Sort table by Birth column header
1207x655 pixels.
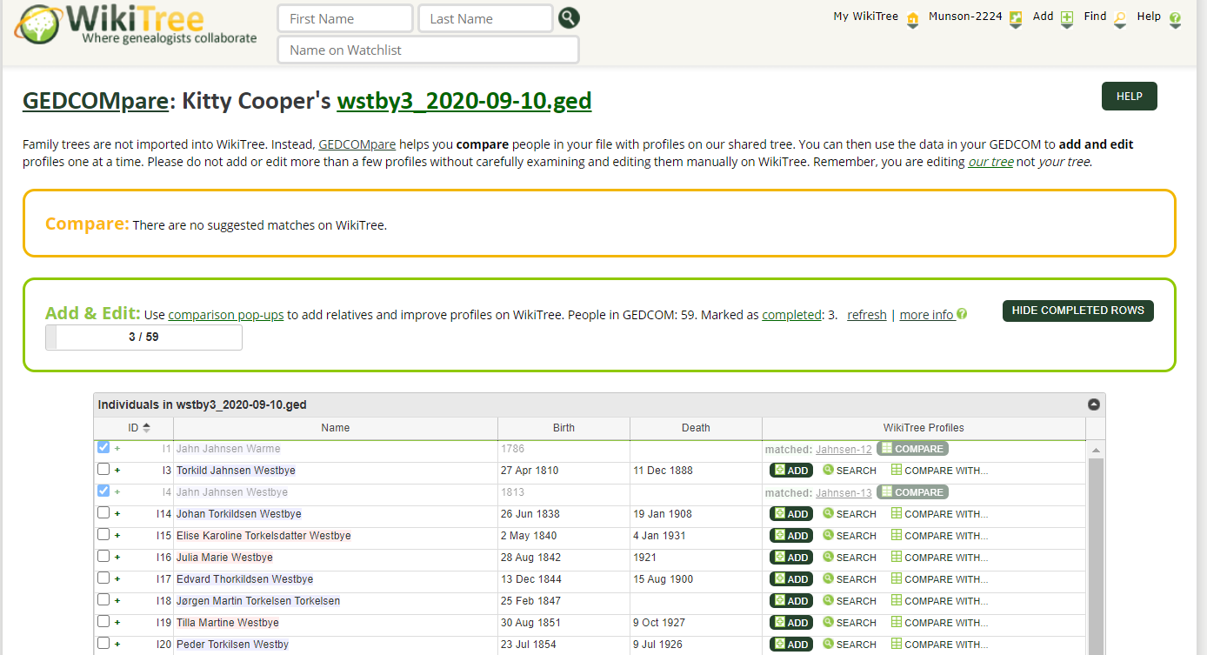point(563,428)
